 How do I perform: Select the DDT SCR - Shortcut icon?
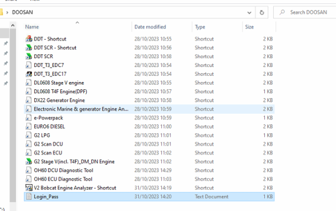coord(29,47)
